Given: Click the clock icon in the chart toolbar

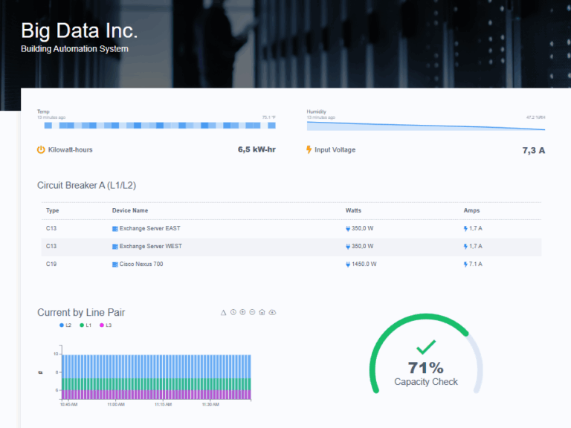Looking at the screenshot, I should (x=233, y=312).
